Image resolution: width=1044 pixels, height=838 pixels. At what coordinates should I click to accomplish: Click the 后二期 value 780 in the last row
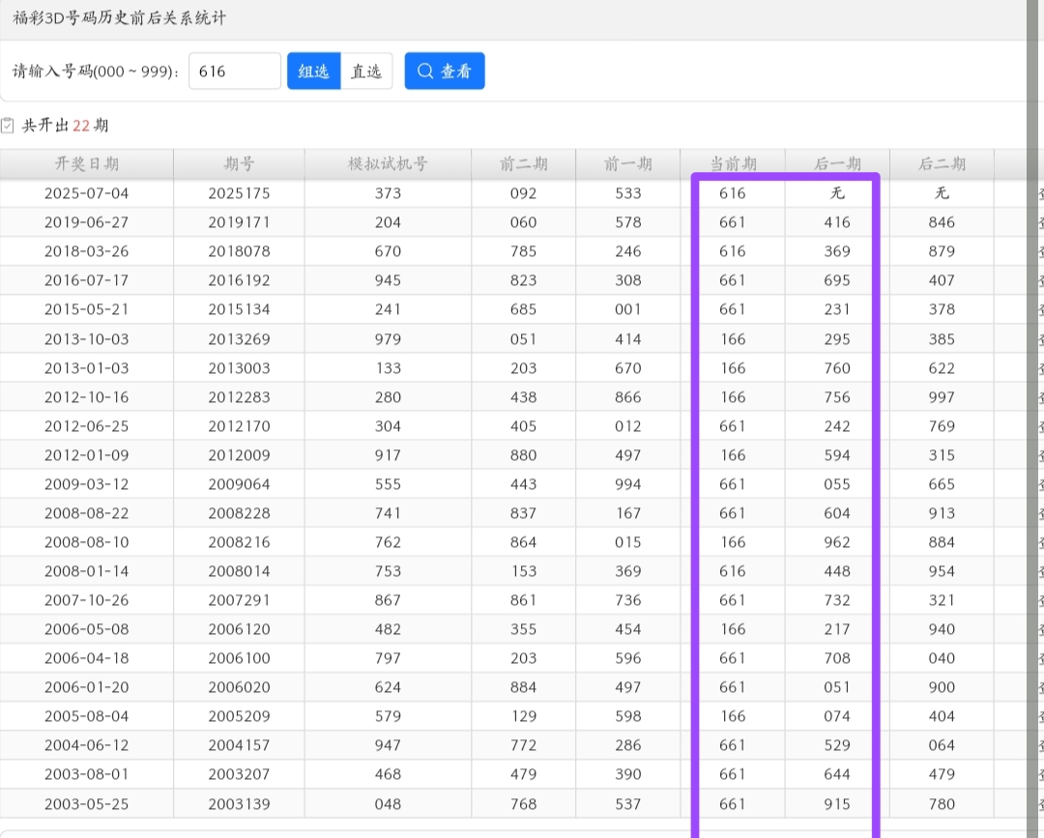[x=942, y=804]
